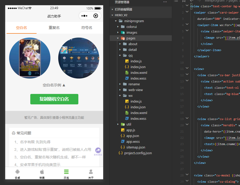Close mini program via capsule circle icon

[96, 16]
